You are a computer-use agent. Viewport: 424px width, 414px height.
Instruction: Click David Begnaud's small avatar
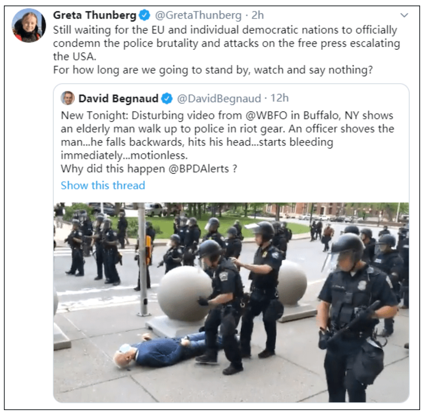[68, 98]
